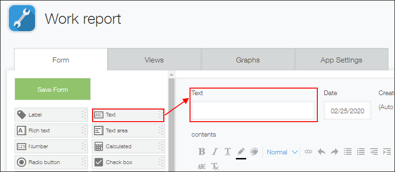395x172 pixels.
Task: Select the Calculated field calculator icon
Action: click(98, 146)
